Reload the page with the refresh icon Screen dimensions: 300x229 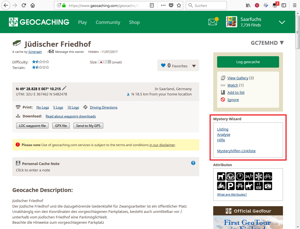24,5
